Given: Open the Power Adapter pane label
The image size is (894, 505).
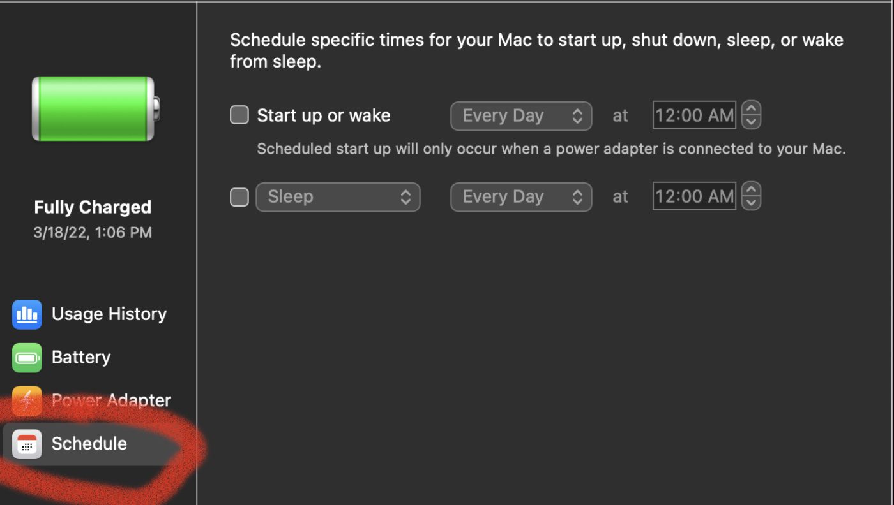Looking at the screenshot, I should point(111,400).
